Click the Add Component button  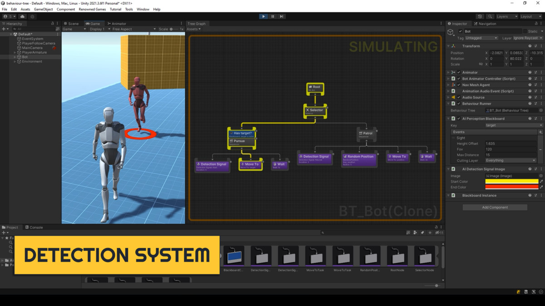(495, 207)
